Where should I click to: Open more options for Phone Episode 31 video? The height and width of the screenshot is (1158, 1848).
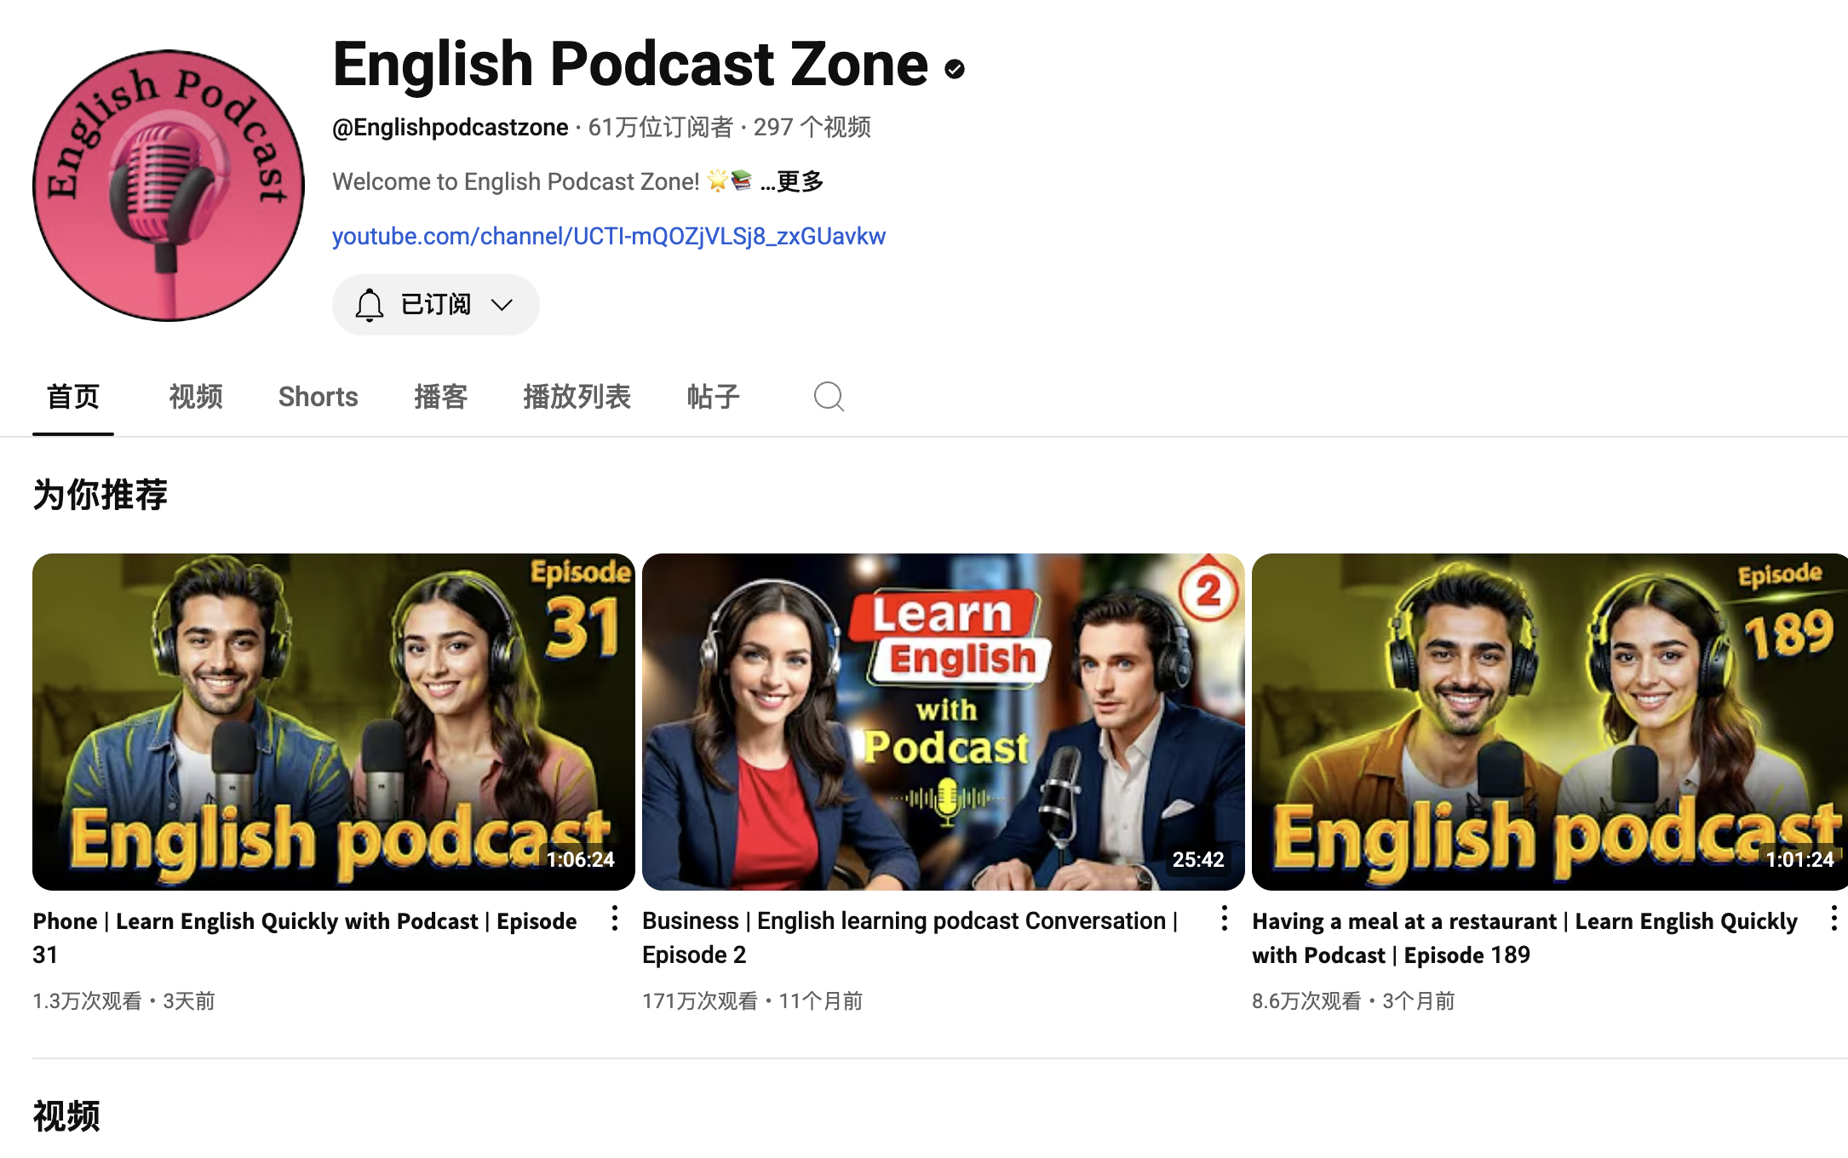[614, 919]
